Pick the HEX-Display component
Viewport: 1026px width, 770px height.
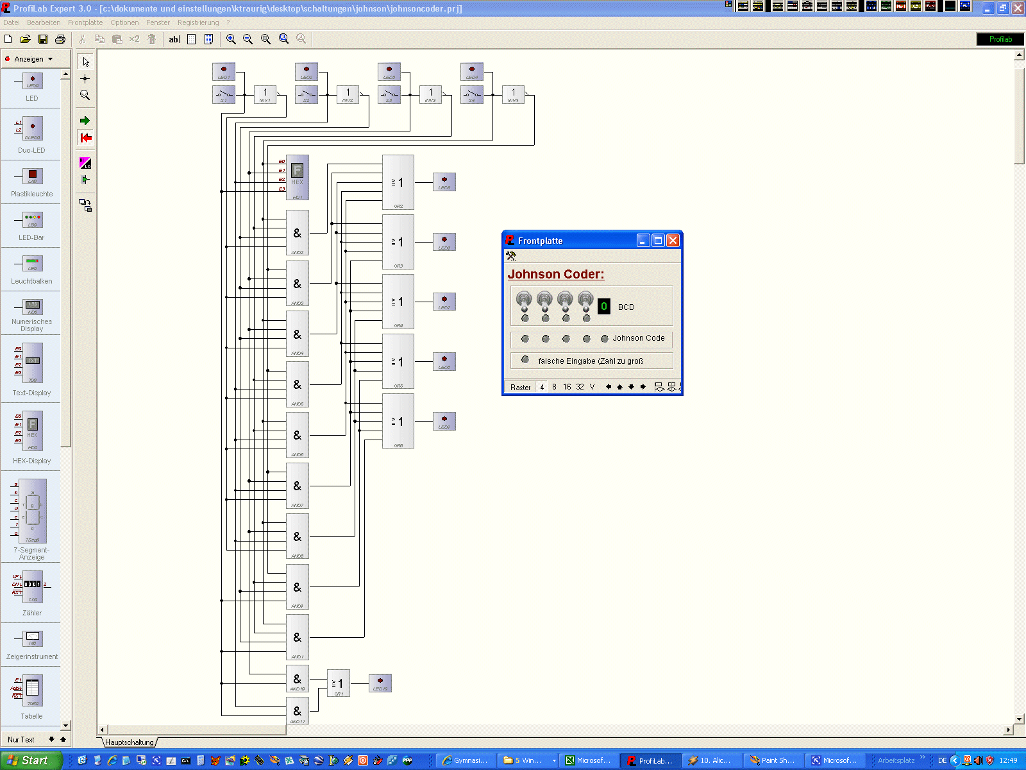(x=32, y=439)
